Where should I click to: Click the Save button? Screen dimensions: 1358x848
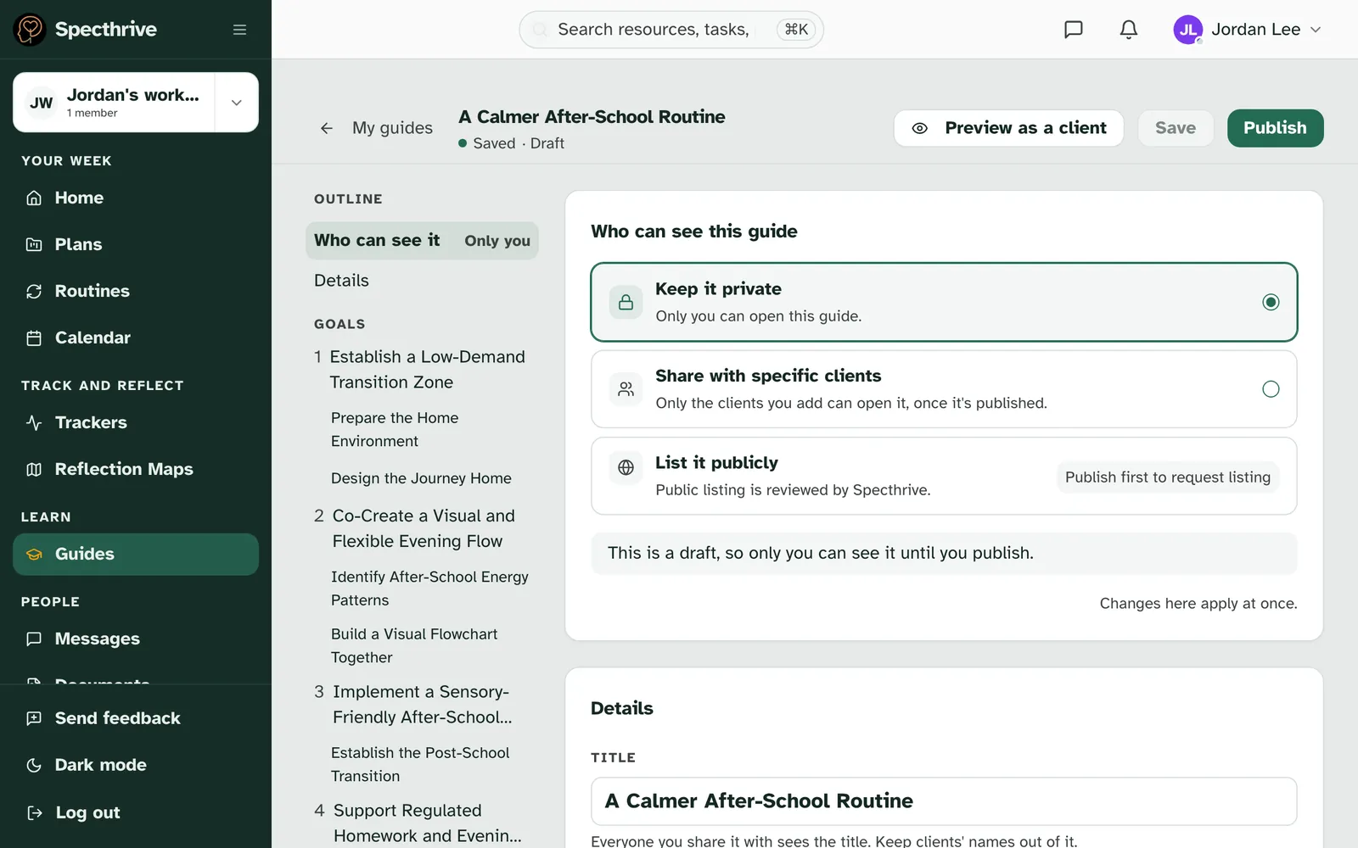(1176, 128)
